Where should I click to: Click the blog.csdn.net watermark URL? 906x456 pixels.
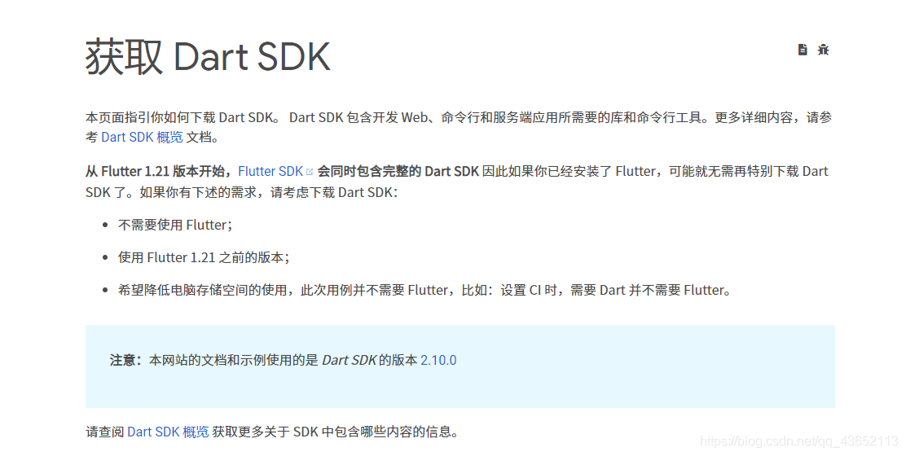pyautogui.click(x=798, y=441)
